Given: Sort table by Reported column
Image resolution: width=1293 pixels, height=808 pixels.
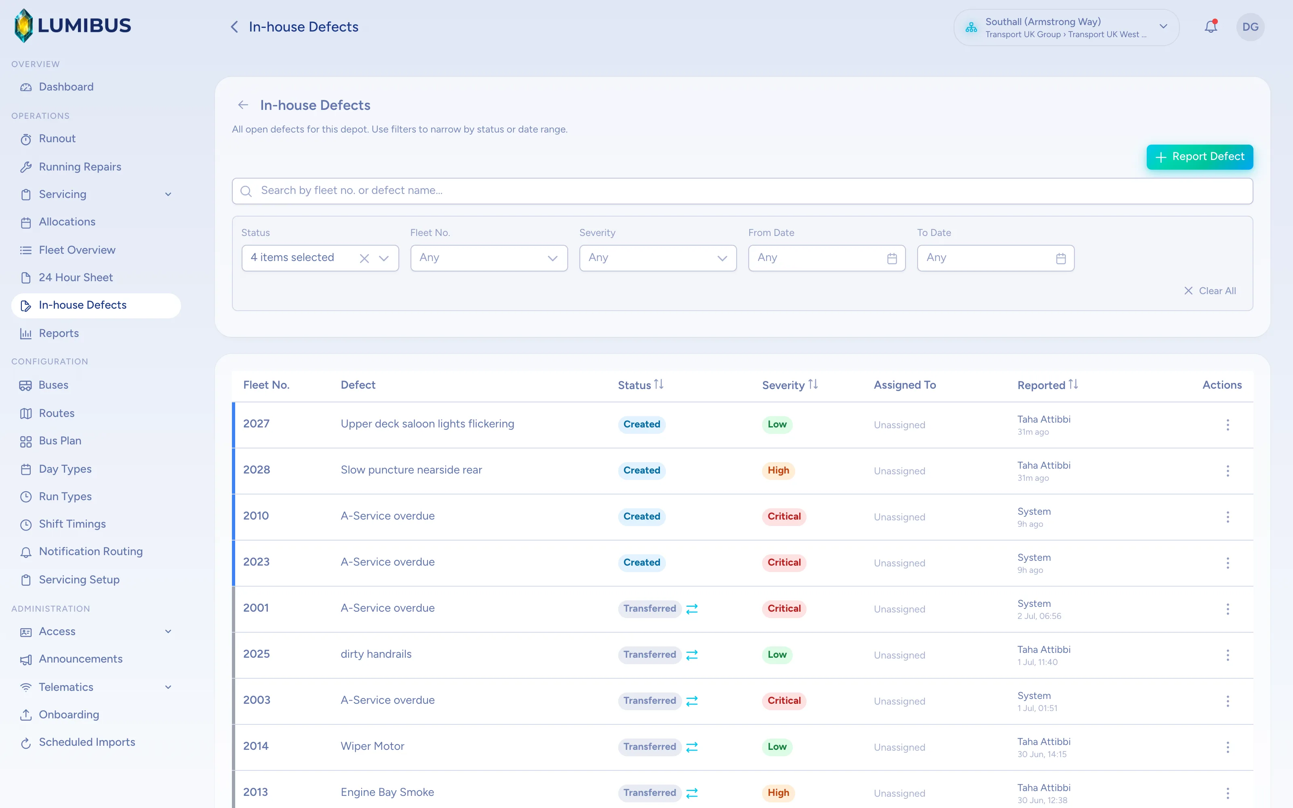Looking at the screenshot, I should [x=1047, y=385].
